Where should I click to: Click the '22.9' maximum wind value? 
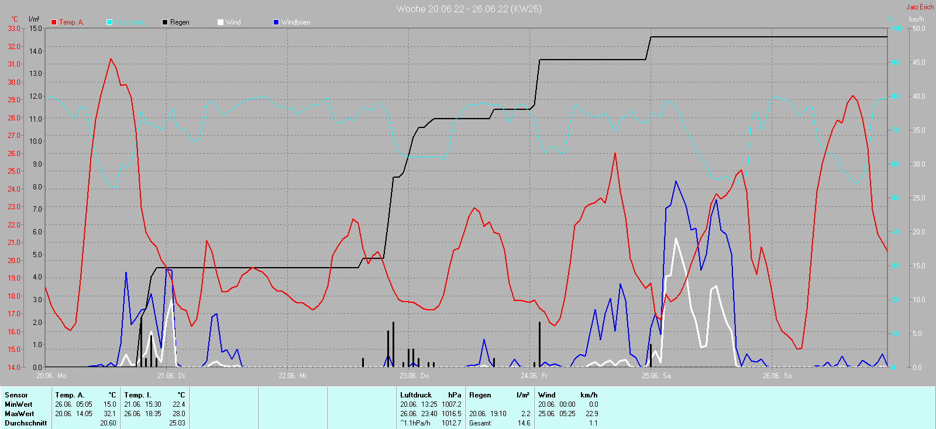(592, 414)
